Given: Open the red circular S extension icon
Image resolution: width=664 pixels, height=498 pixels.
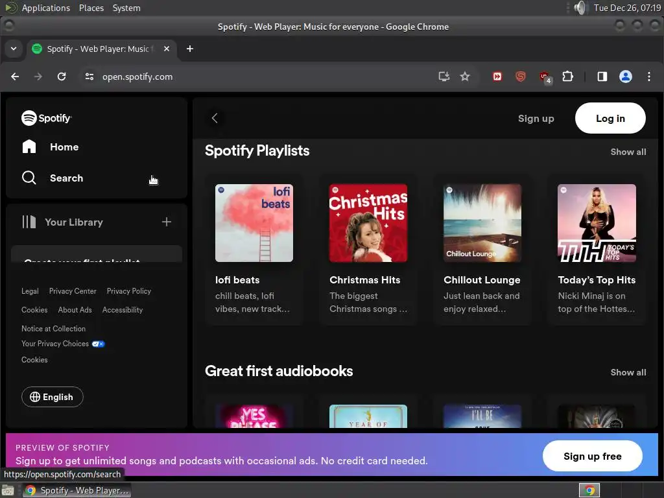Looking at the screenshot, I should coord(521,77).
